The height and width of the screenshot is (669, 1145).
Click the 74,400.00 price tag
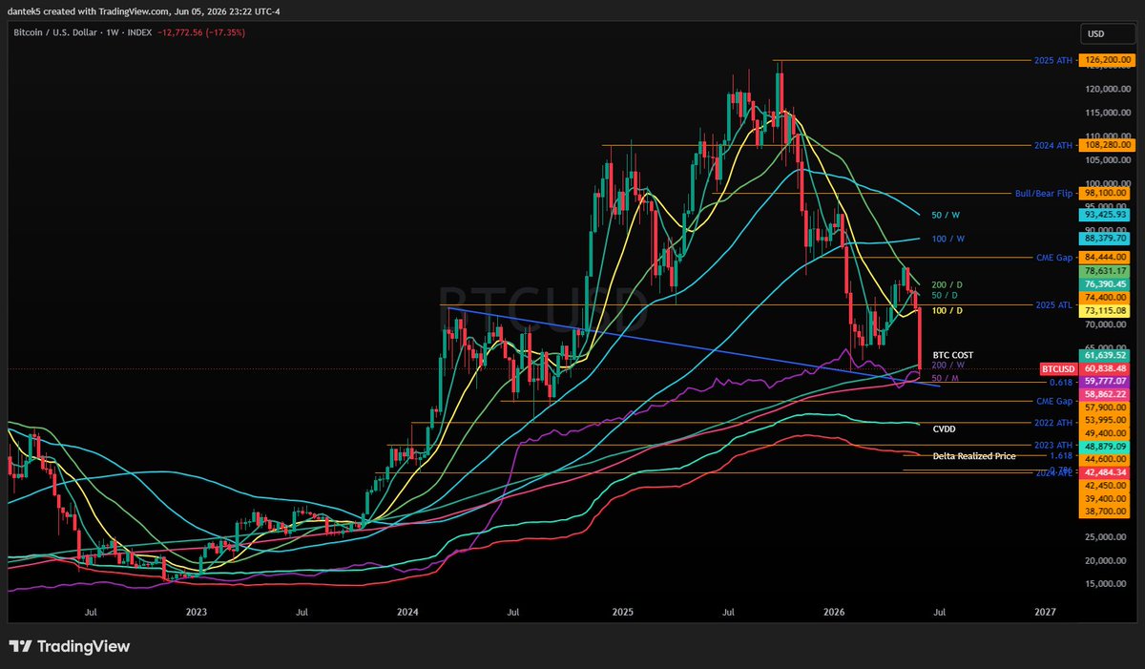click(1106, 298)
